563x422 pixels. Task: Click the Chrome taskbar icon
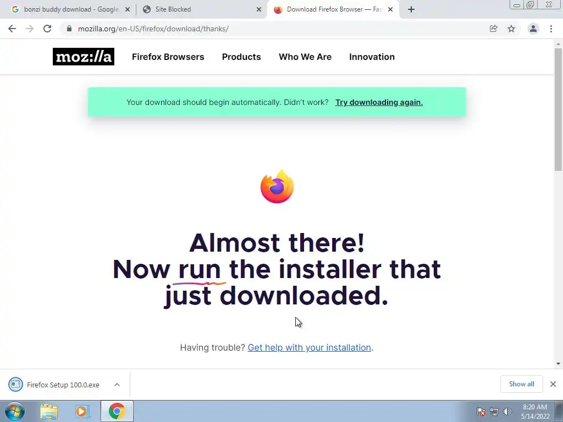pos(117,411)
